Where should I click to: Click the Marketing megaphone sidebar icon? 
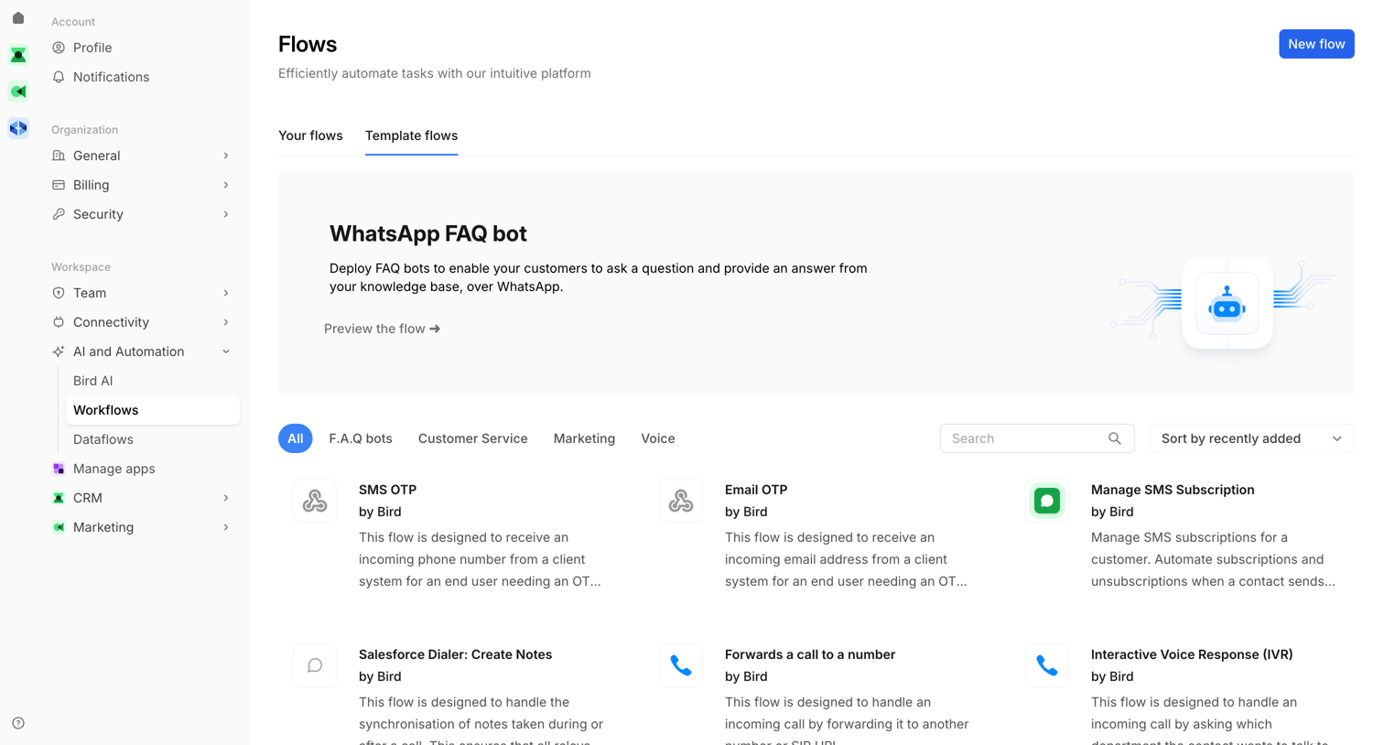click(59, 527)
